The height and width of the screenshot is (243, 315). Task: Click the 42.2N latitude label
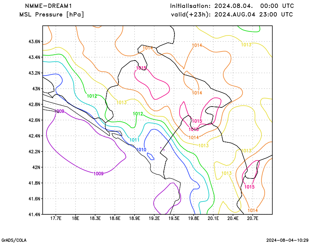click(34, 152)
